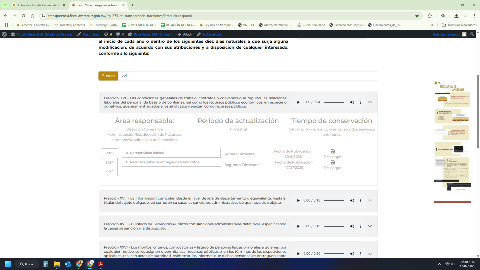
Task: Collapse the Fracción XVI section
Action: 370,102
